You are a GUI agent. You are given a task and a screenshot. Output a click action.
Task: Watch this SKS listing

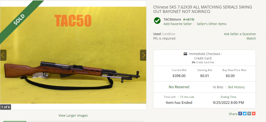251,39
